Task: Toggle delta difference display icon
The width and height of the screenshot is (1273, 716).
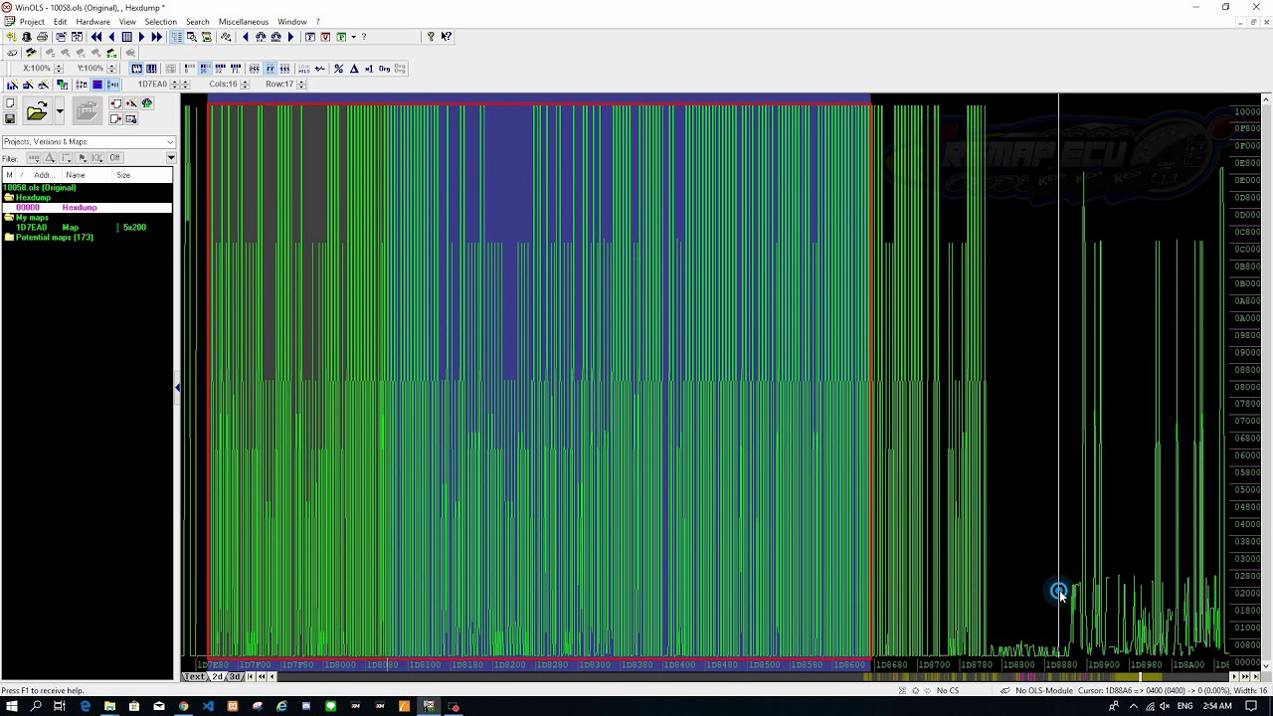Action: [354, 68]
